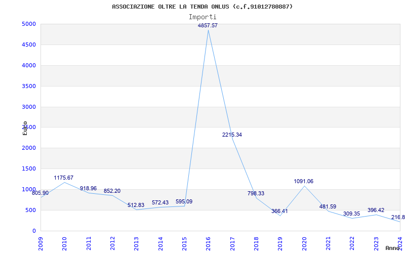Click the x-axis year 2016

pos(208,244)
